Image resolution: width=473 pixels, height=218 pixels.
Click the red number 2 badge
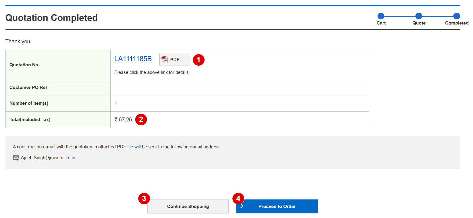(141, 119)
